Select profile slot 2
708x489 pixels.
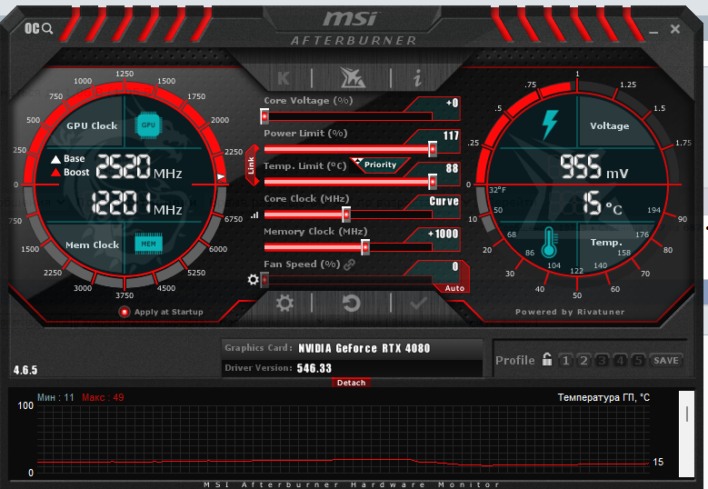pyautogui.click(x=583, y=360)
